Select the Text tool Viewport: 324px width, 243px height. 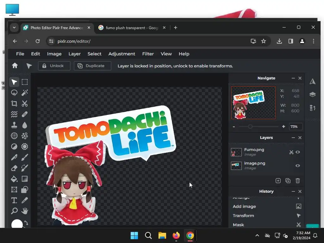pyautogui.click(x=14, y=200)
